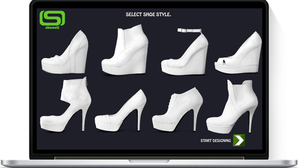
Task: Click the Start Designing label
Action: pos(216,141)
